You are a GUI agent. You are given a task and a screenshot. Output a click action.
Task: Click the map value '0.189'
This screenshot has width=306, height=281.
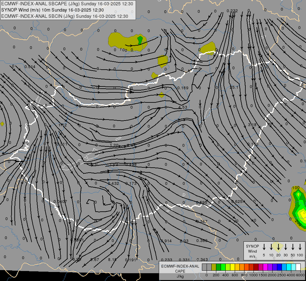pos(183,88)
